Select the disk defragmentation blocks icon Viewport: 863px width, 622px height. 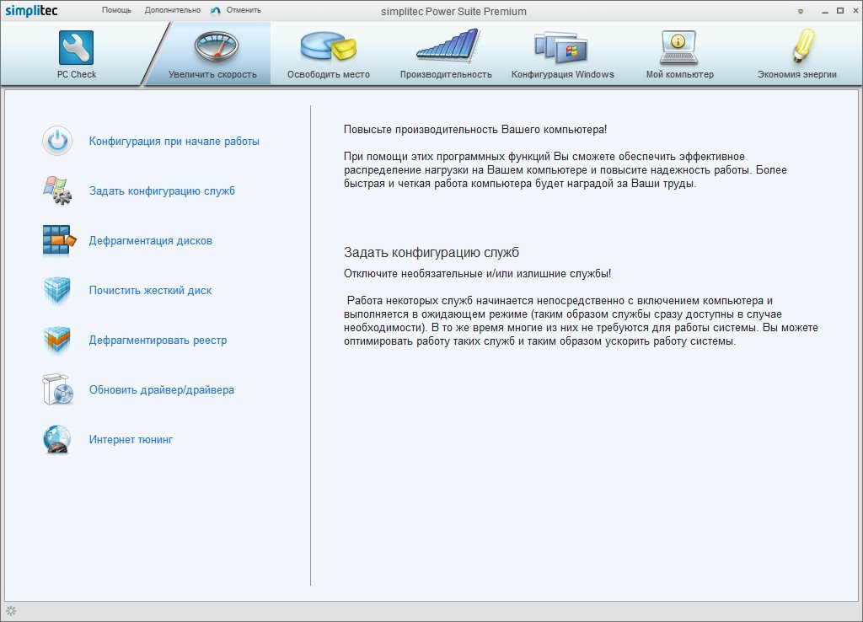58,240
